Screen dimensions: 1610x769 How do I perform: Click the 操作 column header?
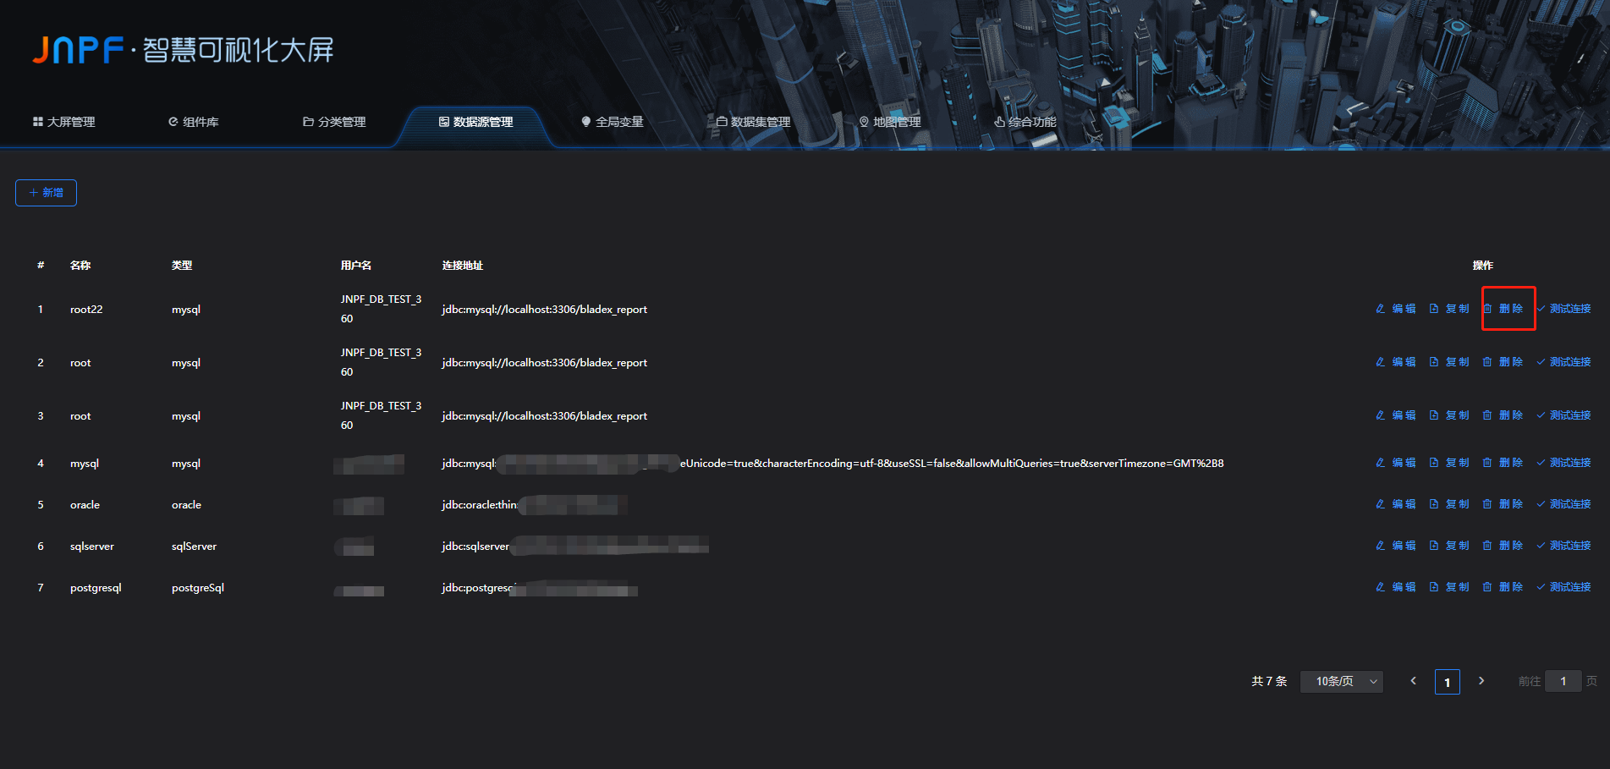[1483, 266]
